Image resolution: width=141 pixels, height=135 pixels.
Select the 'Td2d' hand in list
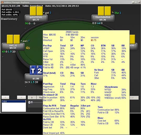pos(14,101)
